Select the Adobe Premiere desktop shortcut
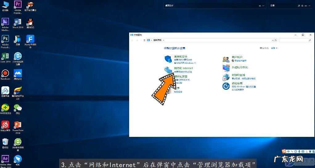The height and width of the screenshot is (168, 315). [x=18, y=7]
